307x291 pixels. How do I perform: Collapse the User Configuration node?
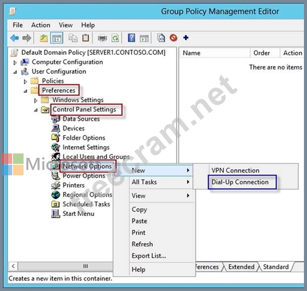point(15,72)
